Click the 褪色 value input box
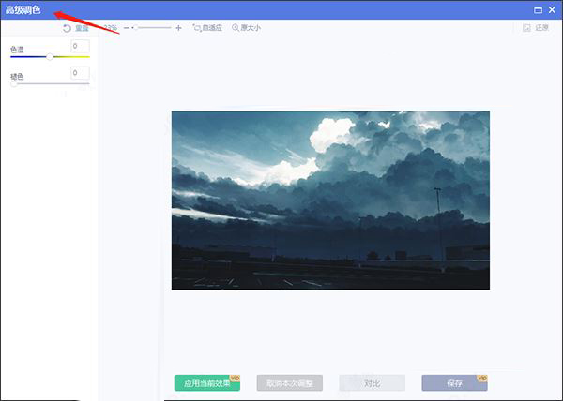 click(x=80, y=73)
